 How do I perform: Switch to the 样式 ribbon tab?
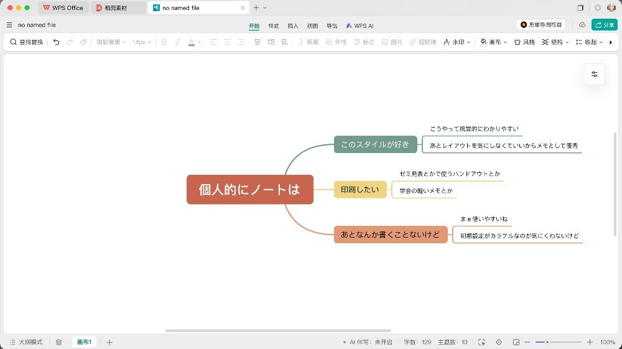pyautogui.click(x=273, y=26)
